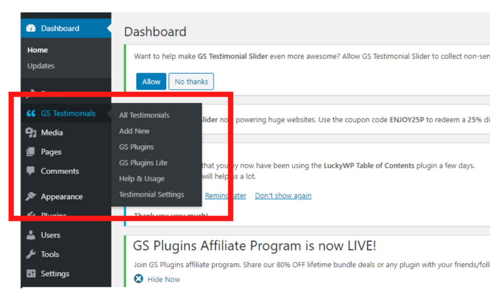Click the Pages icon in sidebar
This screenshot has width=490, height=304.
point(31,152)
